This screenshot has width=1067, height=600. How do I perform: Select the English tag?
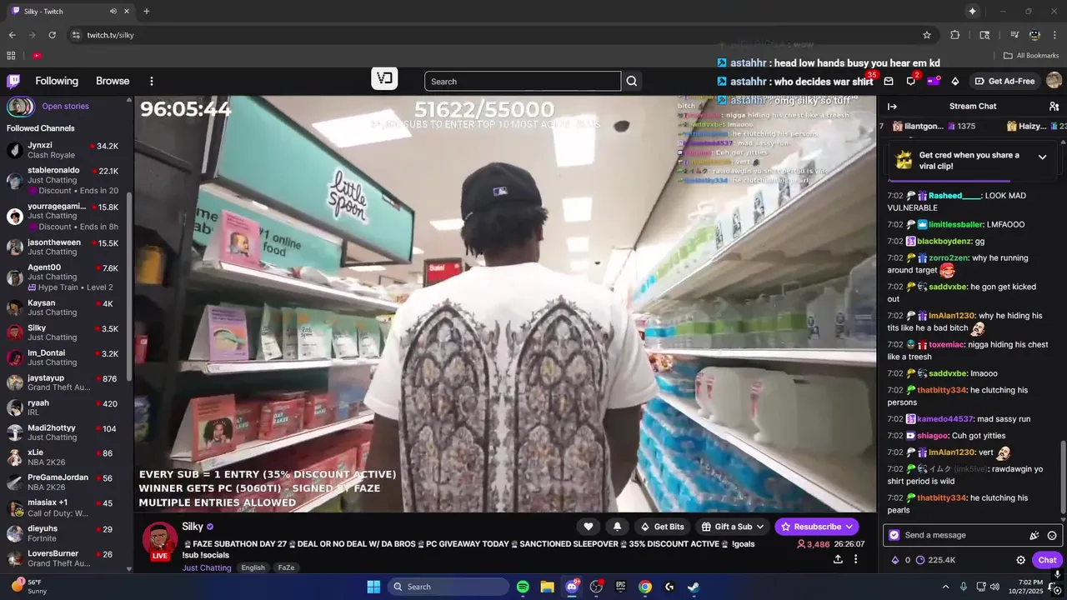[253, 567]
